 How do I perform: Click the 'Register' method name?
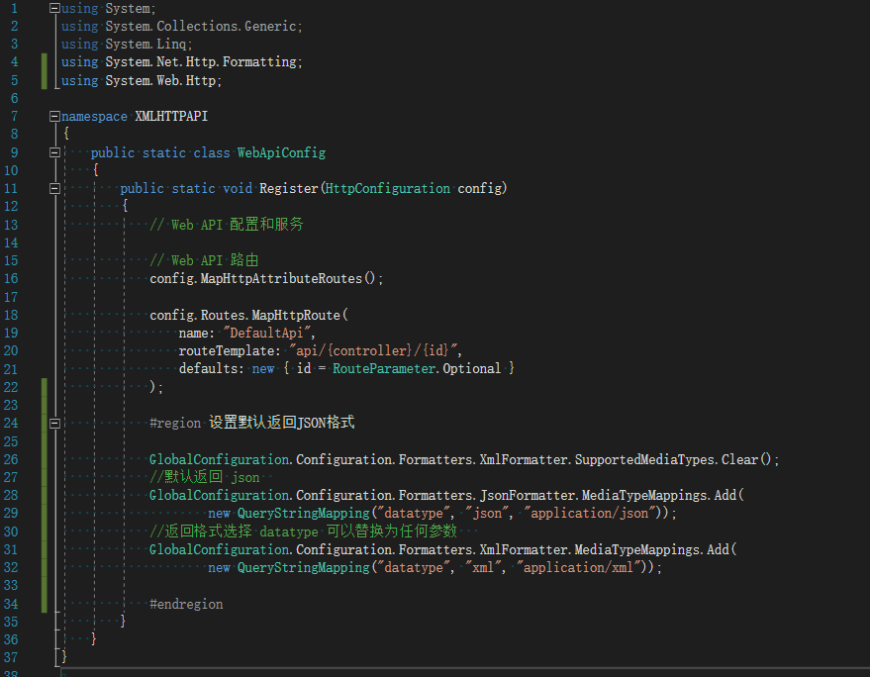tap(289, 189)
